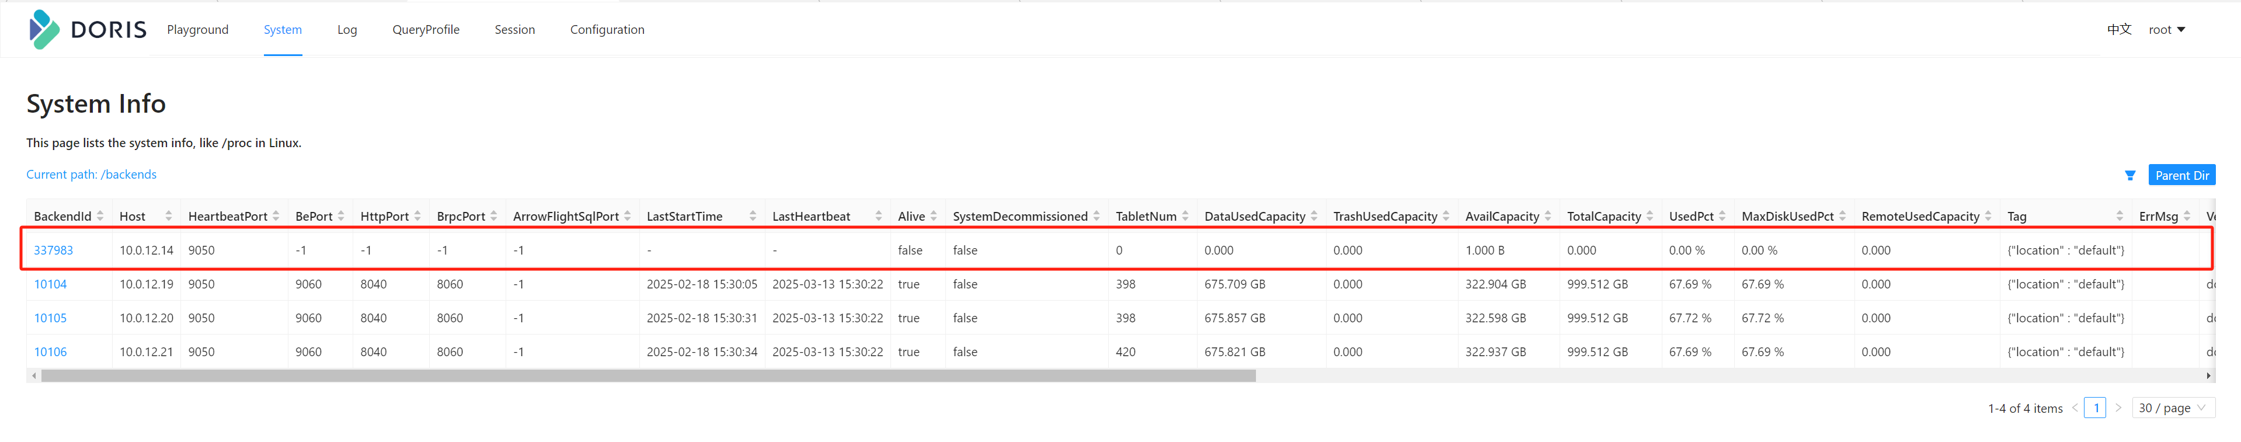The height and width of the screenshot is (442, 2241).
Task: Go to the Configuration tab
Action: (606, 30)
